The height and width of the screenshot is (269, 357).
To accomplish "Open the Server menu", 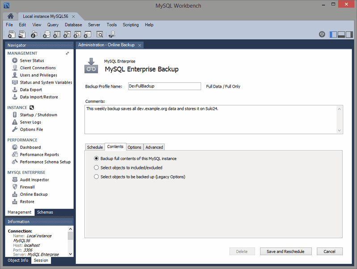I will pos(94,25).
